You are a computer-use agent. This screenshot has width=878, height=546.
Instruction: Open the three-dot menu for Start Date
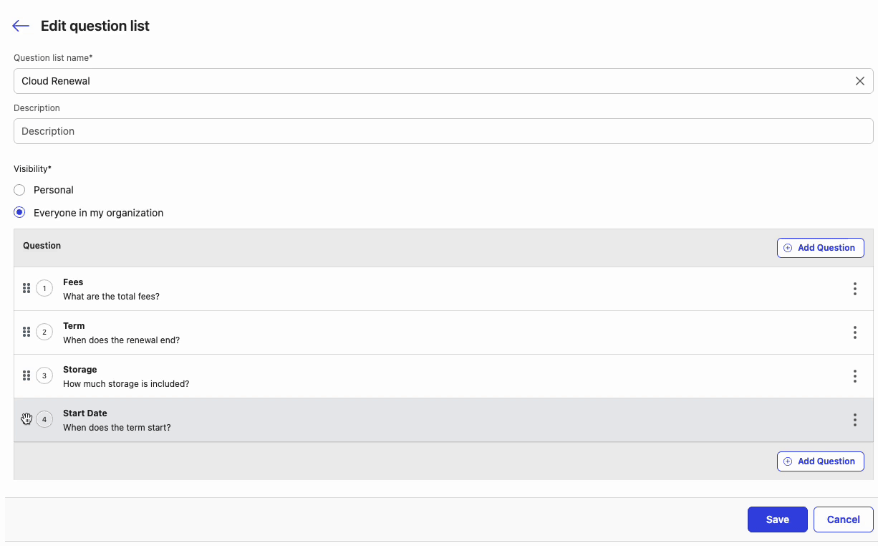click(854, 420)
